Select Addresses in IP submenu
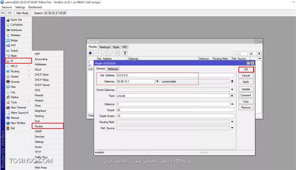The height and width of the screenshot is (170, 296). 48,64
